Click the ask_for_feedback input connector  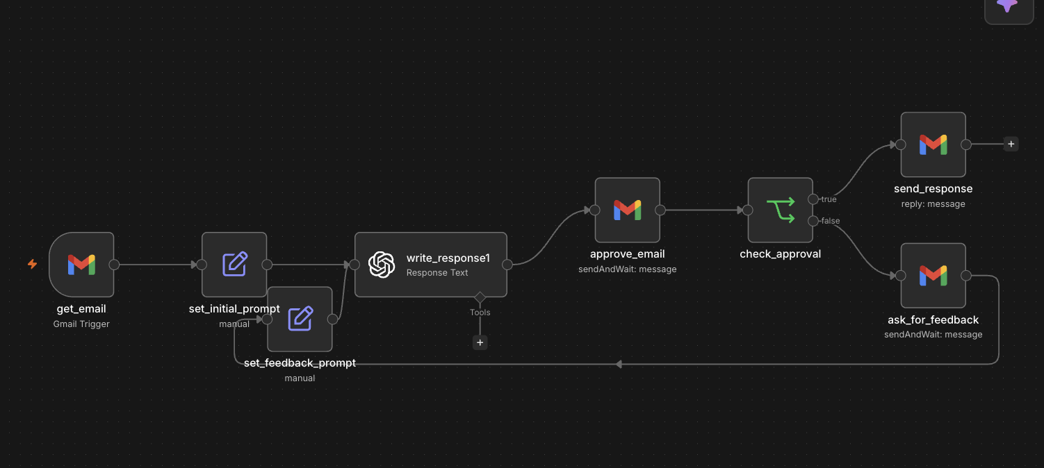[x=901, y=276]
